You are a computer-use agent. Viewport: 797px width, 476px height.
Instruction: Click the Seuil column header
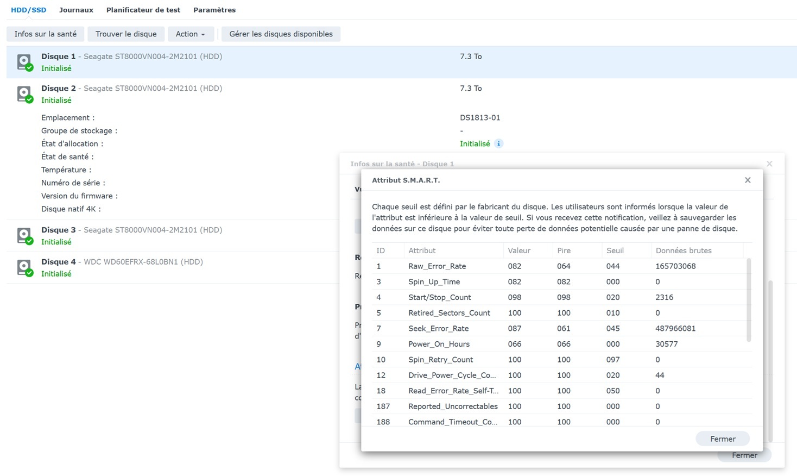point(626,250)
